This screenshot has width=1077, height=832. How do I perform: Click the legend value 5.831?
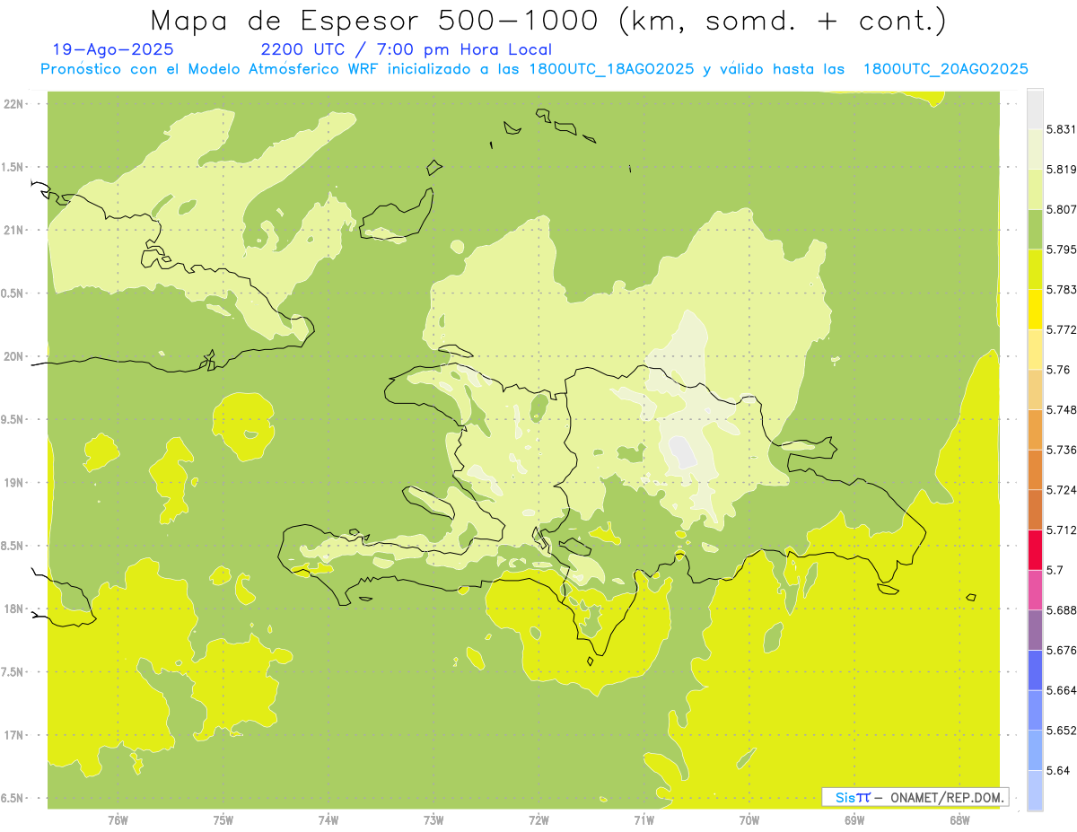click(x=1061, y=129)
